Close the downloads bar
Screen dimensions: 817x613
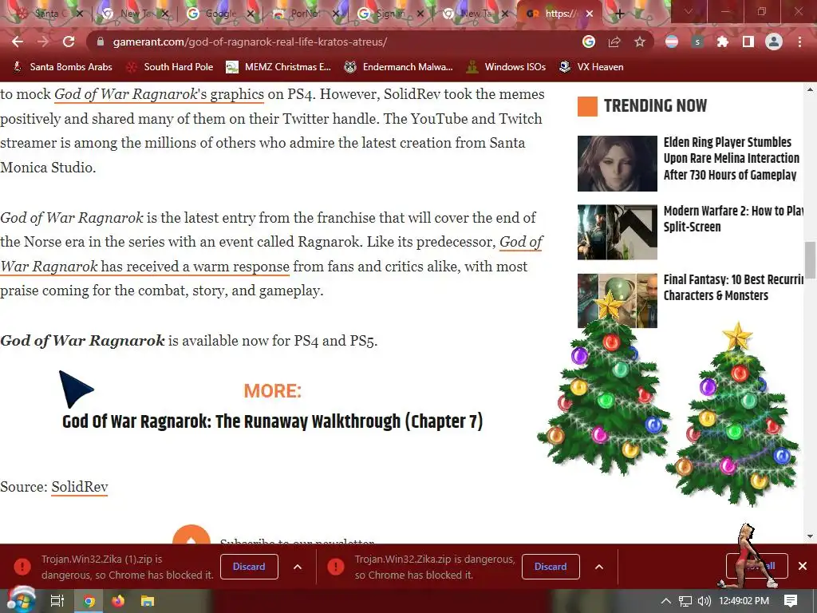click(x=803, y=566)
